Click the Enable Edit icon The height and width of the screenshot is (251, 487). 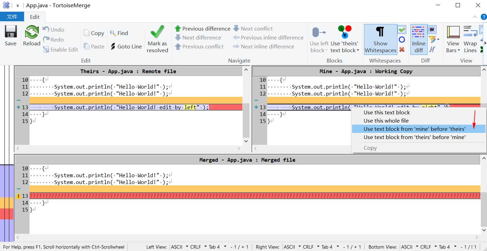tap(46, 49)
